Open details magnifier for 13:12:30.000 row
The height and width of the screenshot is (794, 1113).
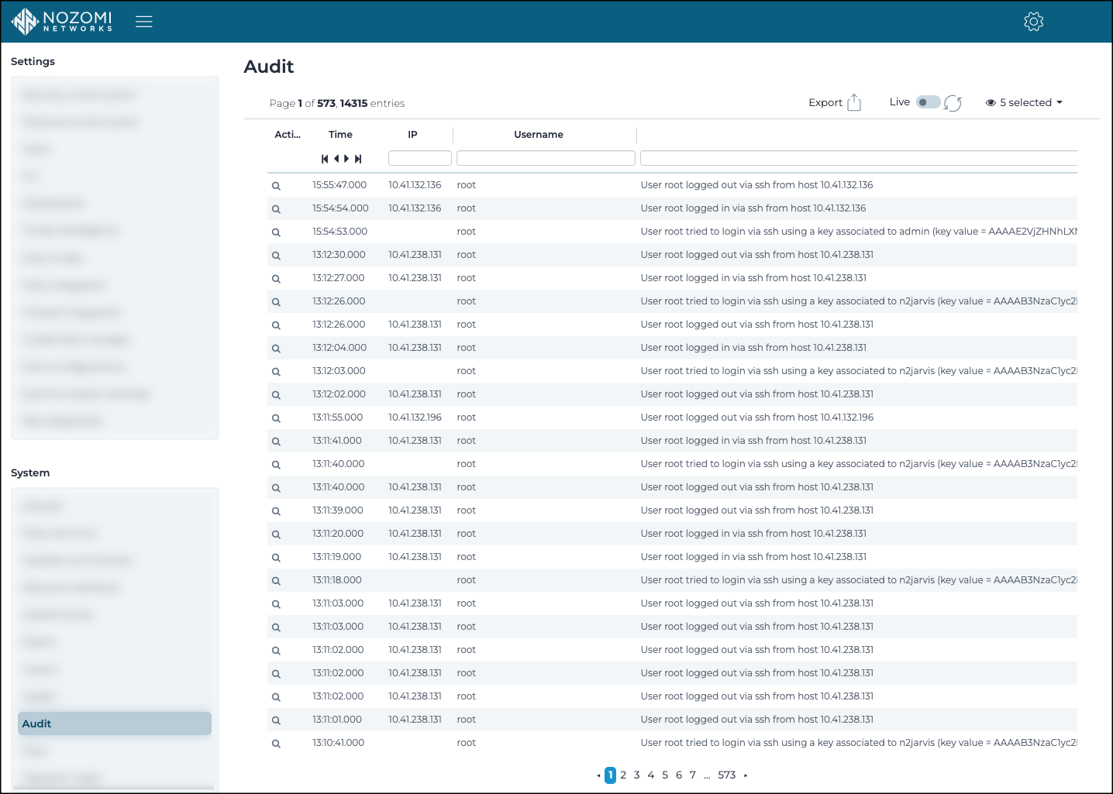click(276, 256)
